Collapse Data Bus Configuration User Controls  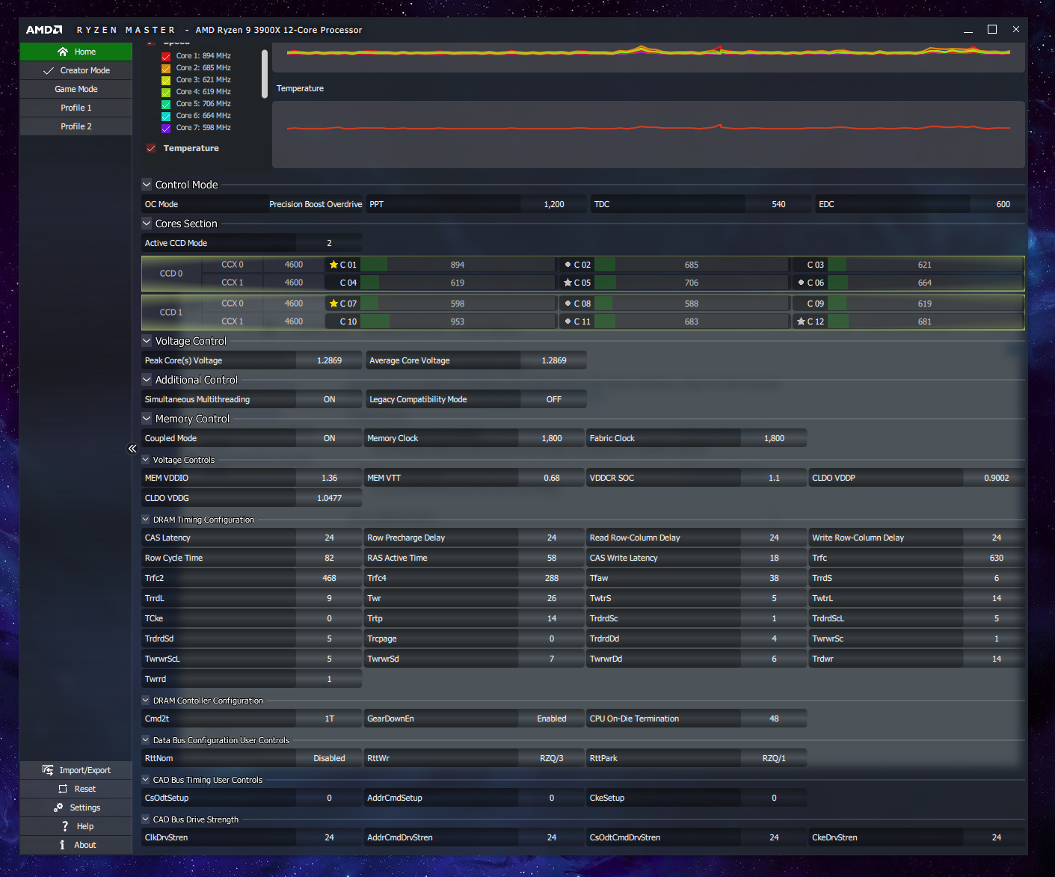click(146, 740)
